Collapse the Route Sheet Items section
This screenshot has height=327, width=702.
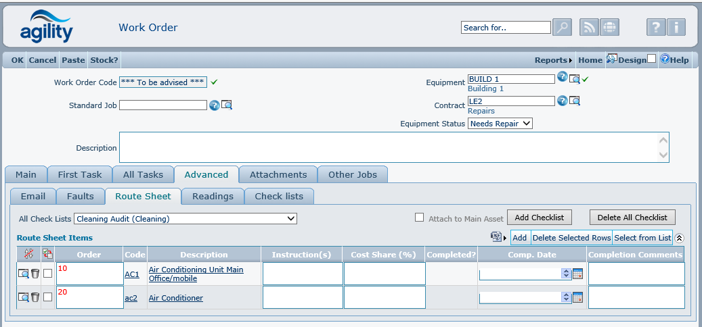coord(680,238)
